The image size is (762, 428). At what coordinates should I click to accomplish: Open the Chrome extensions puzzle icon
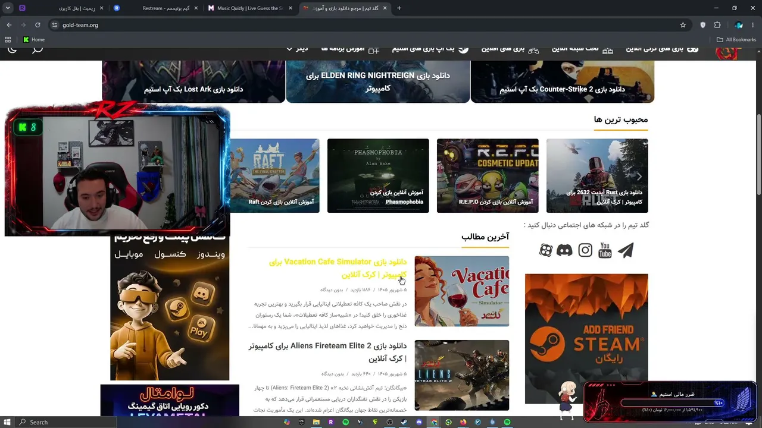pos(717,25)
